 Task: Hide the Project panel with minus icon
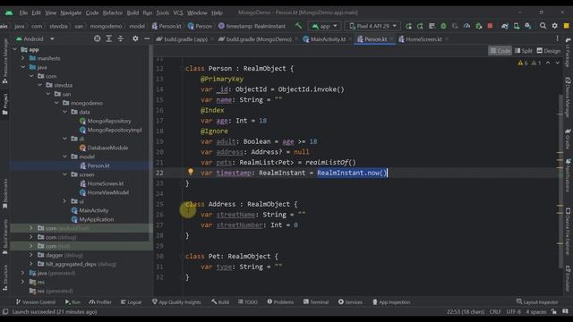(x=147, y=38)
